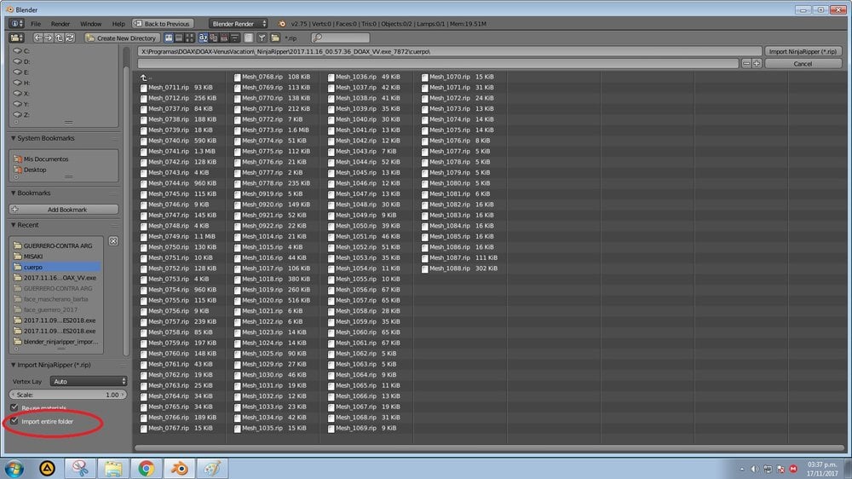
Task: Open the Info editor type selector
Action: 16,24
